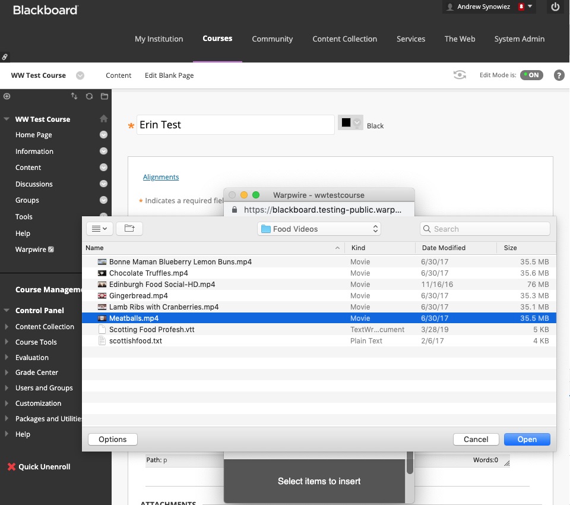Open the Information menu item chevron
Screen dimensions: 570x505
pos(103,151)
